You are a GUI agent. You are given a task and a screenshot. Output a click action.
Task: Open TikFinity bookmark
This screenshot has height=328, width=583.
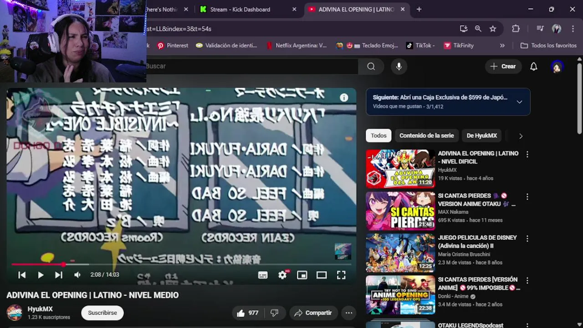pyautogui.click(x=459, y=46)
